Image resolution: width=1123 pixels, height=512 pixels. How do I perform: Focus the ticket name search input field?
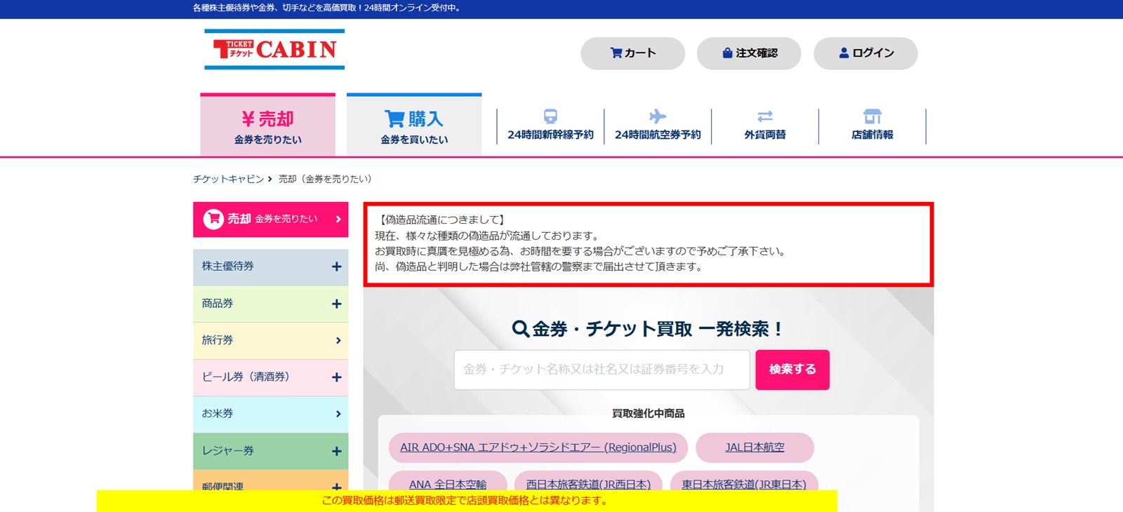(602, 370)
